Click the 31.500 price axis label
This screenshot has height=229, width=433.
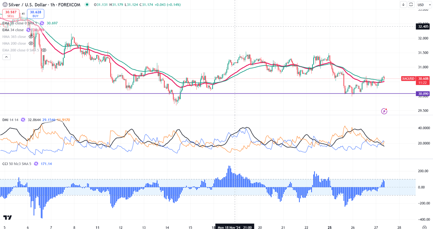[423, 53]
